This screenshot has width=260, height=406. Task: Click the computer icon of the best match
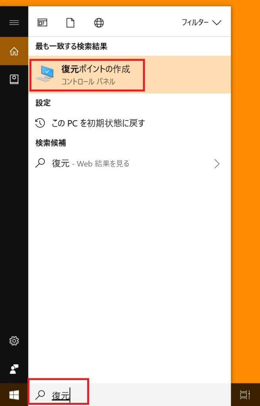44,73
